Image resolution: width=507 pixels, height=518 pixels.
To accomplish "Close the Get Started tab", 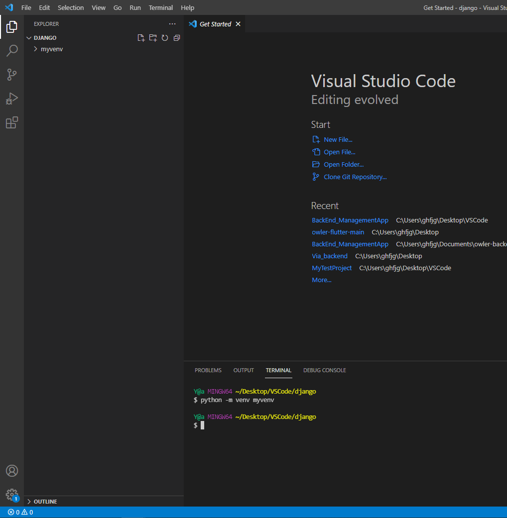I will pyautogui.click(x=238, y=24).
